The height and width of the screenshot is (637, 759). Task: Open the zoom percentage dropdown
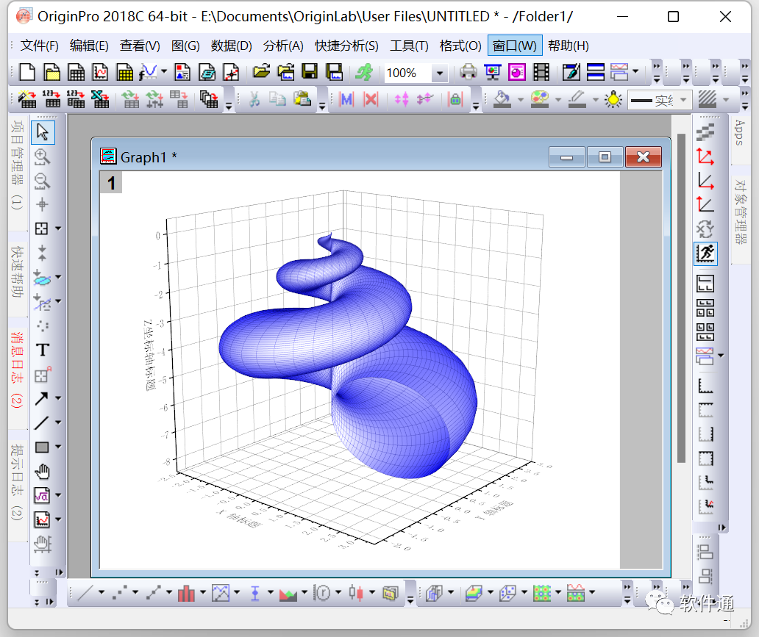(x=440, y=73)
